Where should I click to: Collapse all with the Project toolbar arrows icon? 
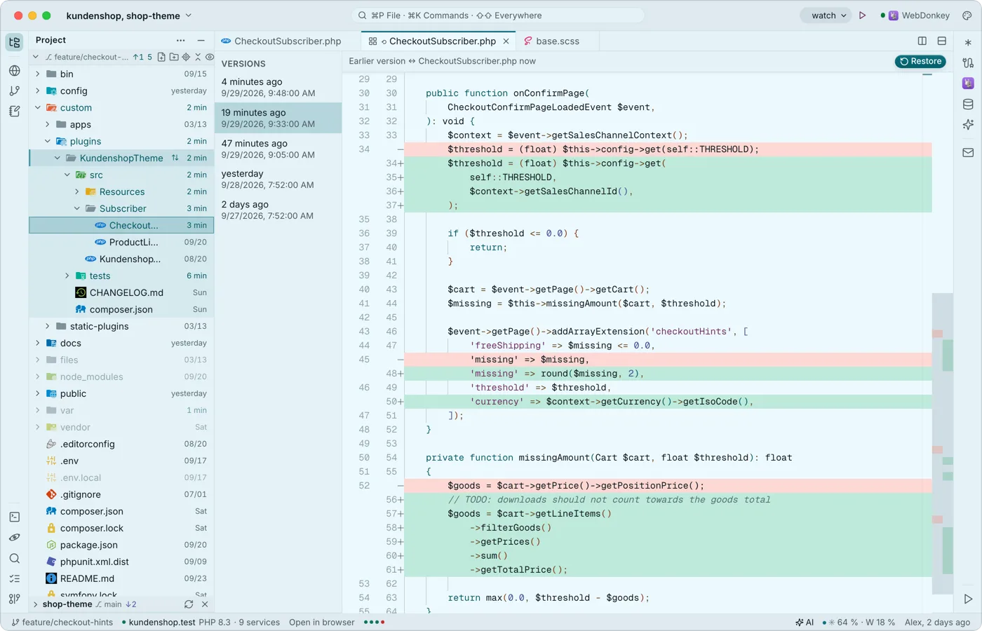coord(198,57)
